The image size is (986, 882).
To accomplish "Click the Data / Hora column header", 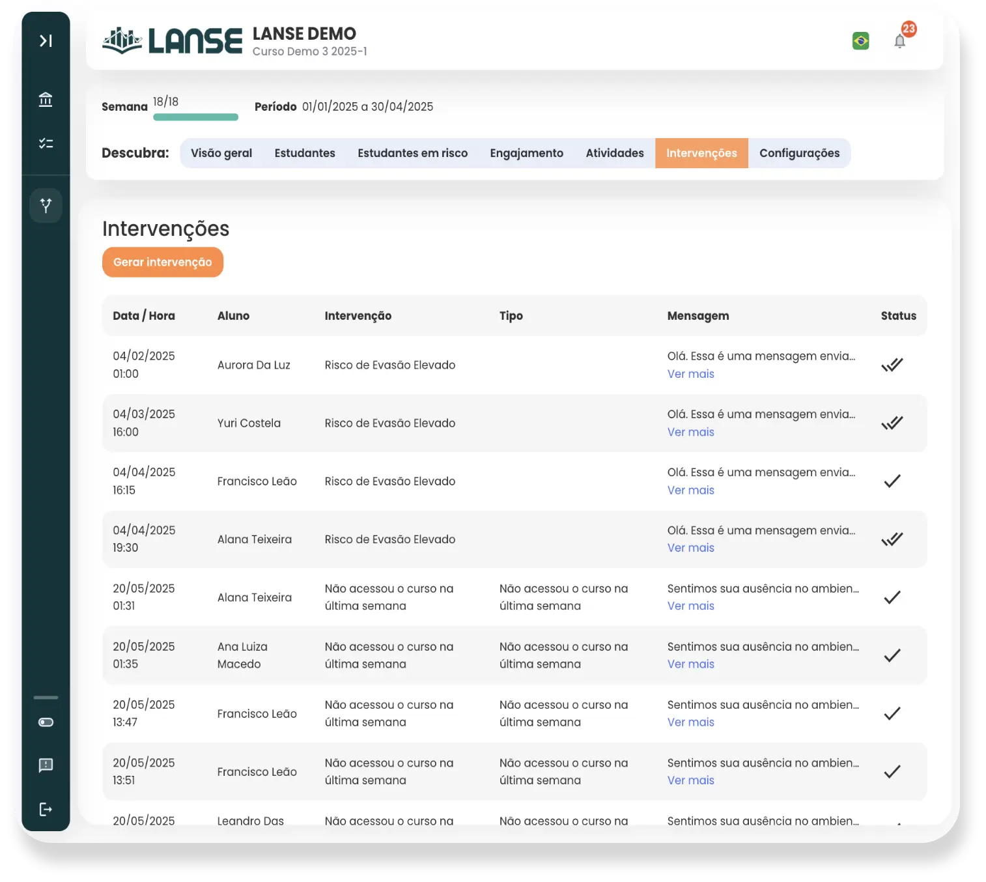I will point(144,316).
